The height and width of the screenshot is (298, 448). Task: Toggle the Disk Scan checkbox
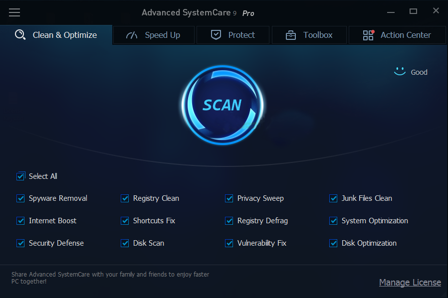click(x=125, y=243)
